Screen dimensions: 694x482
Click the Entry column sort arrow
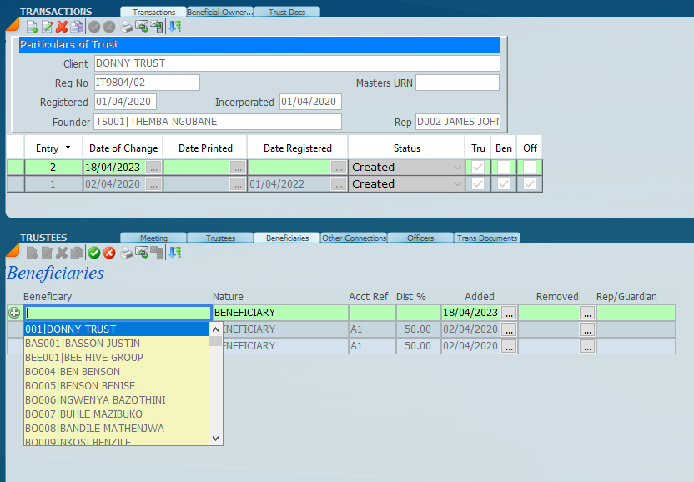point(68,148)
